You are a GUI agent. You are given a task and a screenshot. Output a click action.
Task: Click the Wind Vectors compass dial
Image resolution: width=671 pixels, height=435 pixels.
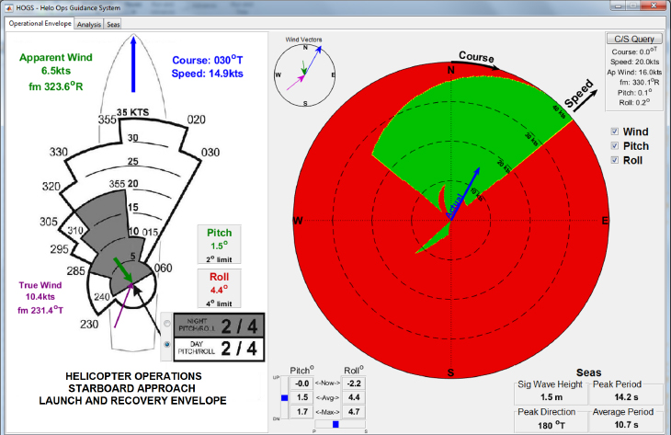pyautogui.click(x=304, y=75)
